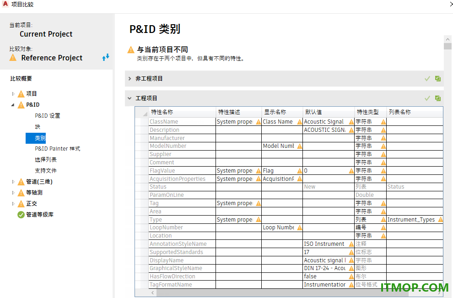This screenshot has height=298, width=453.
Task: Click the accept checkmark on 非工程项目 row
Action: point(427,79)
